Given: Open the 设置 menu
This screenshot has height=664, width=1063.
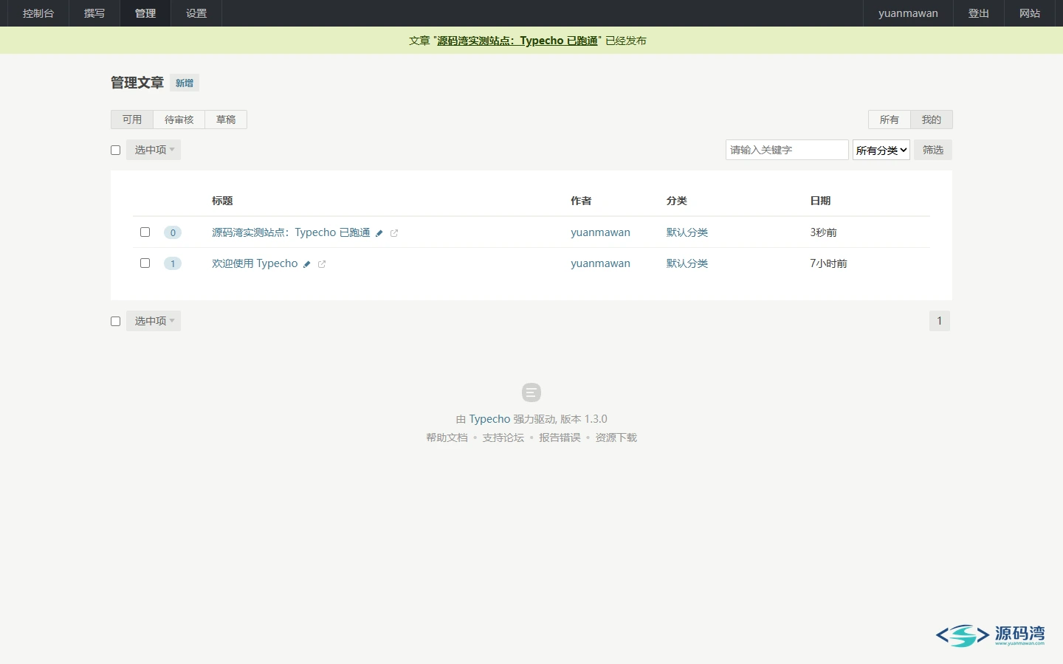Looking at the screenshot, I should (196, 13).
